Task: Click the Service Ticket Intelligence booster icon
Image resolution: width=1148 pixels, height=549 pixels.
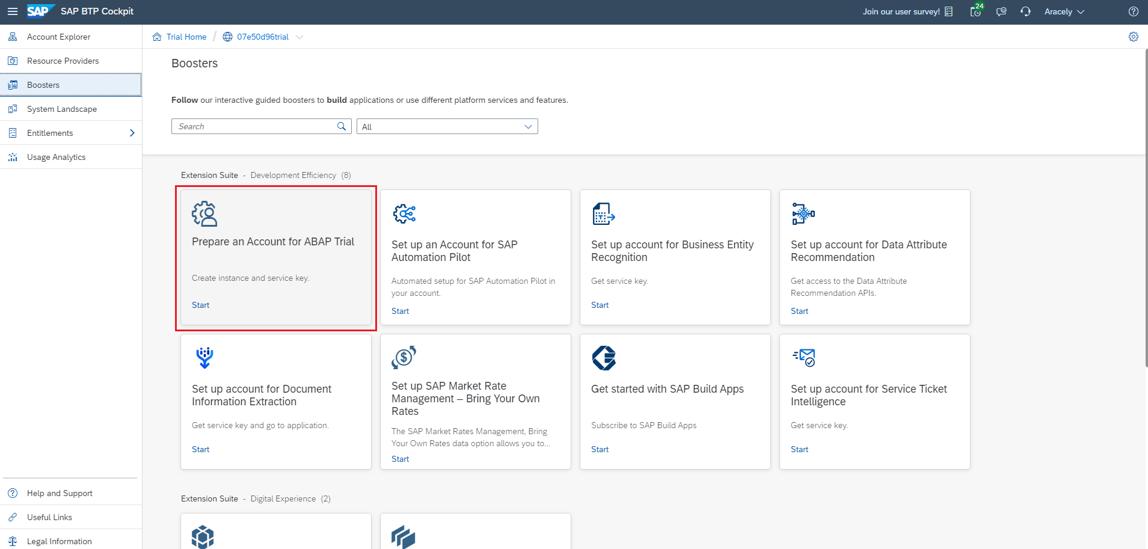Action: (804, 357)
